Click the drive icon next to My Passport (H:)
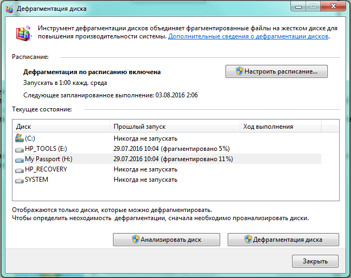Viewport: 351px width, 278px height. 19,160
